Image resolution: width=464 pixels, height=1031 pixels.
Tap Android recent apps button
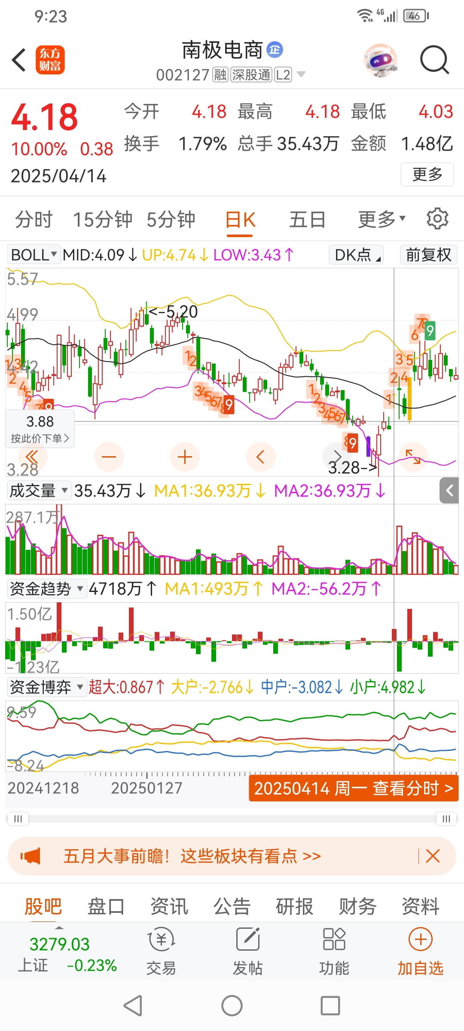tap(330, 1006)
